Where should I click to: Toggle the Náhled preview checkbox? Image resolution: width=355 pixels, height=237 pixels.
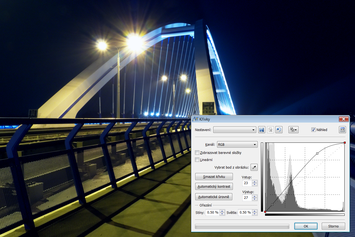click(313, 130)
